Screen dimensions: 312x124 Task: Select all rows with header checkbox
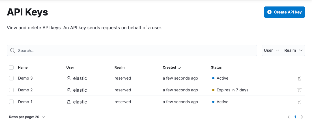pyautogui.click(x=11, y=67)
